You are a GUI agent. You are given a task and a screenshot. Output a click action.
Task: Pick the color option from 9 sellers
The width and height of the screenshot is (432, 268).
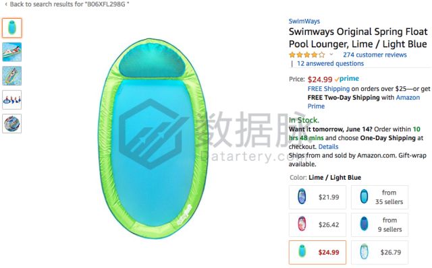coord(379,225)
